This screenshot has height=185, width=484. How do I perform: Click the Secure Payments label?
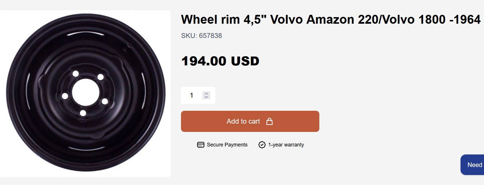click(x=227, y=145)
